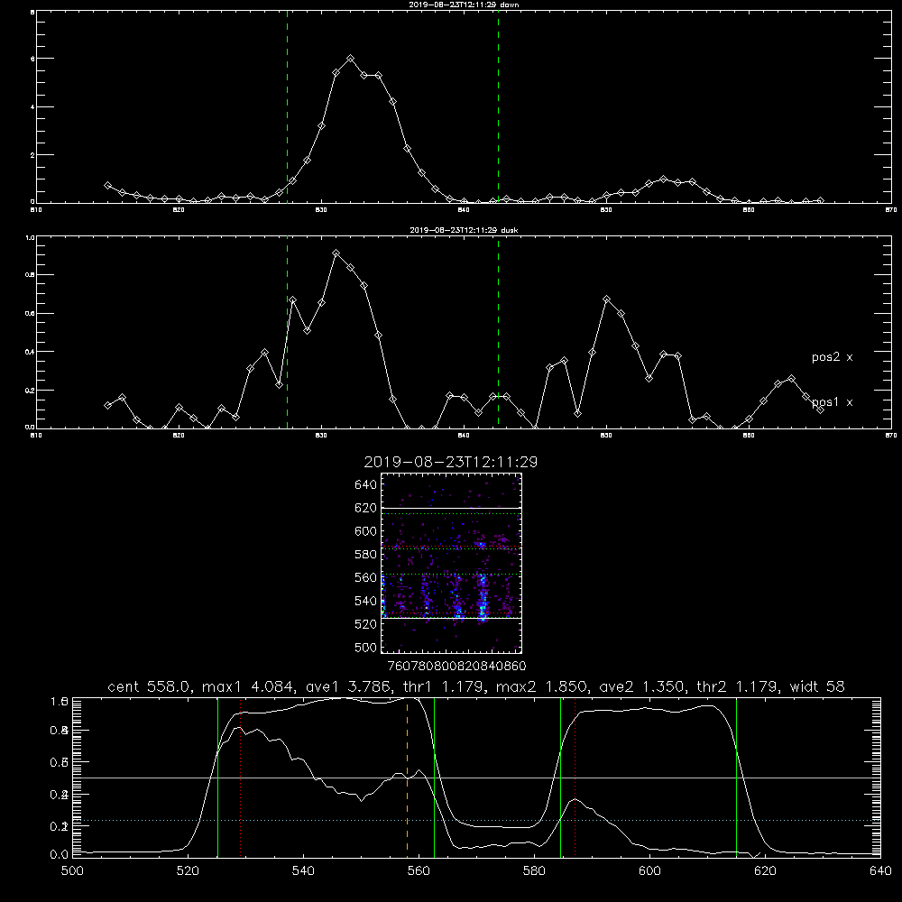The height and width of the screenshot is (902, 902).
Task: Click the 640 tick label on bottom plot x-axis
Action: point(880,871)
